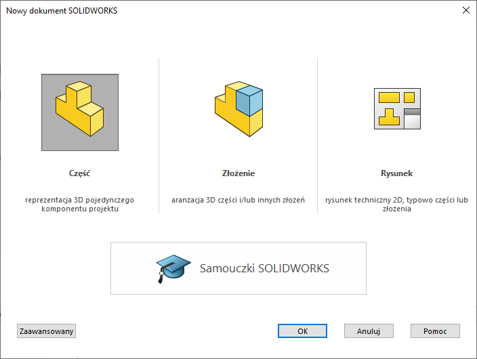Cancel the dialog with Anuluj

(x=369, y=331)
